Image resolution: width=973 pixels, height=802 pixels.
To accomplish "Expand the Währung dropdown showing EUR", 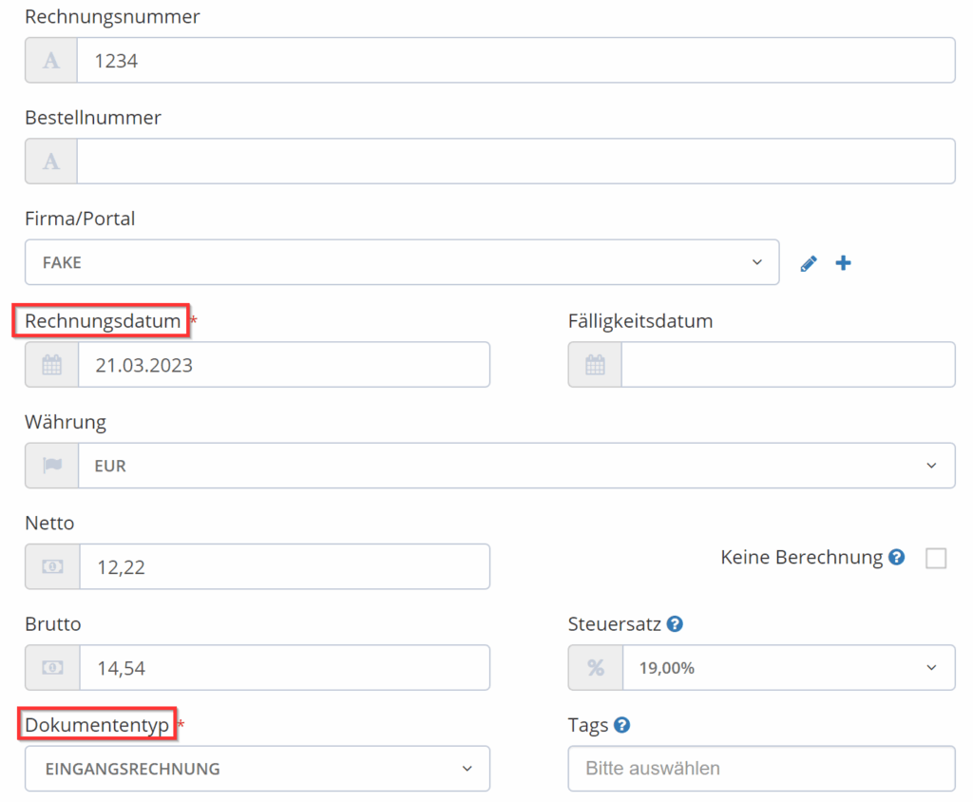I will [516, 466].
